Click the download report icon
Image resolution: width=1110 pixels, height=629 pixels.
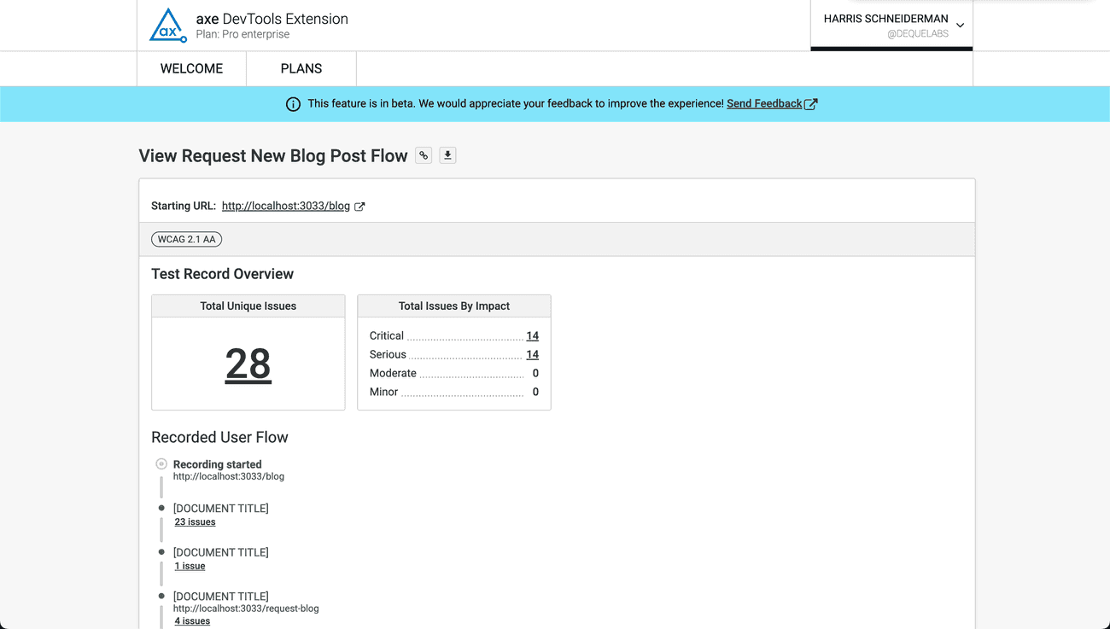click(447, 155)
